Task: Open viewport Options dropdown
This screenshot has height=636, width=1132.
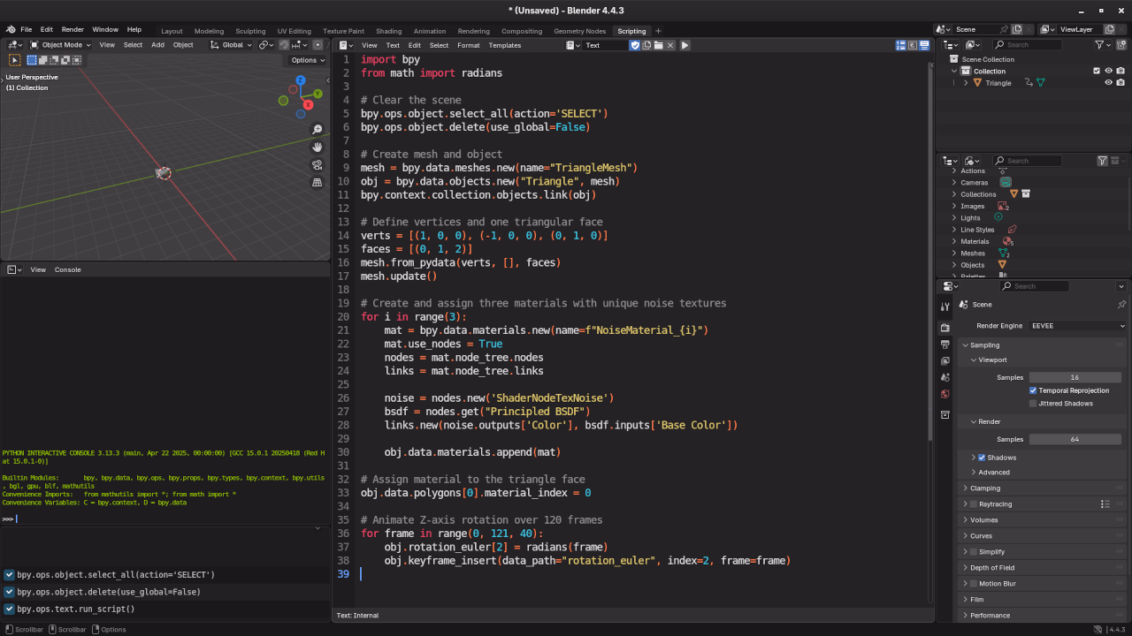Action: click(x=308, y=60)
